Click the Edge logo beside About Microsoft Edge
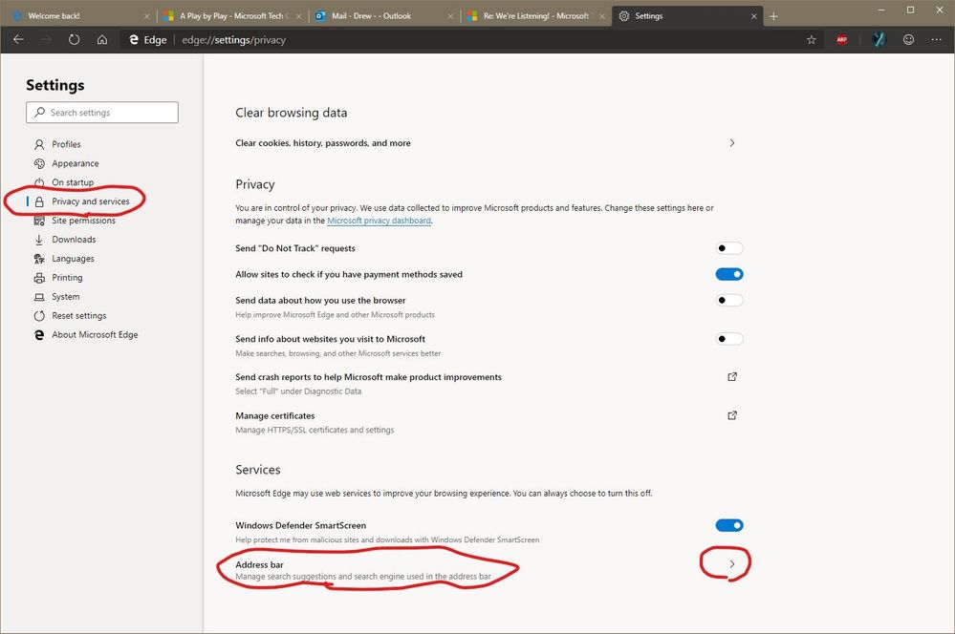955x634 pixels. pos(39,334)
